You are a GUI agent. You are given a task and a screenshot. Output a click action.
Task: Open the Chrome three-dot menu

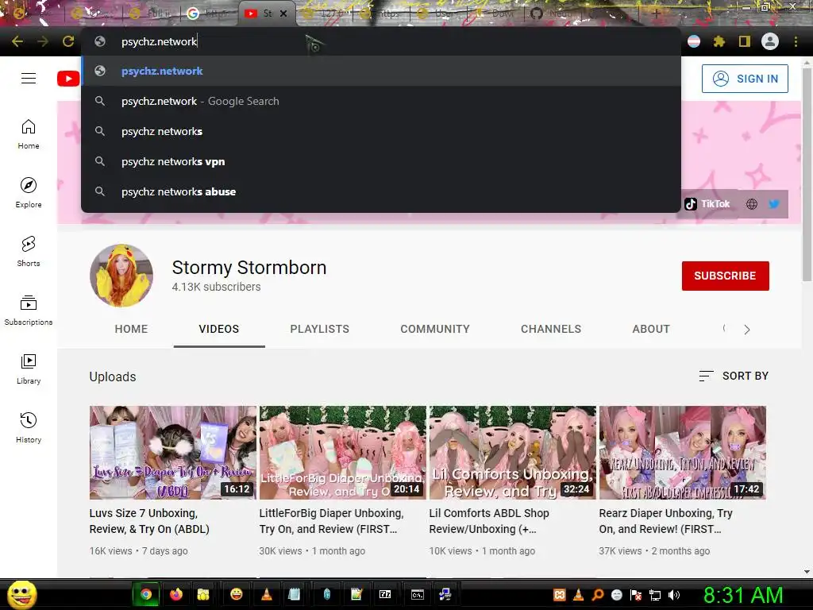(796, 41)
